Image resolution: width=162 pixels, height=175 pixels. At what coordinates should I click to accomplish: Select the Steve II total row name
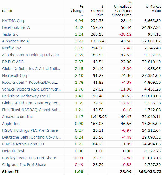(x=10, y=172)
